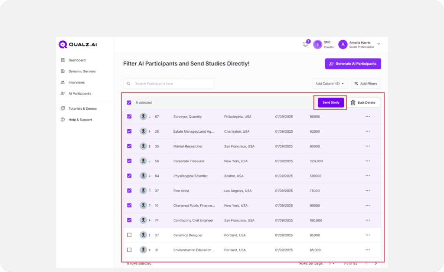
Task: Navigate to Interviews in the sidebar
Action: coord(76,82)
